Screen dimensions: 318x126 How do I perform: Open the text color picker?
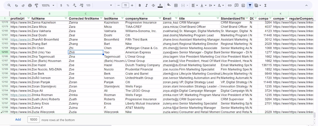pyautogui.click(x=160, y=5)
